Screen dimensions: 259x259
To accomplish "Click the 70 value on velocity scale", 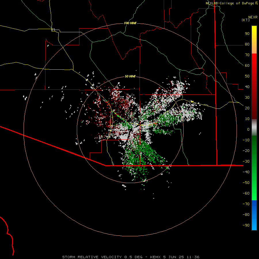I will coord(247,55).
